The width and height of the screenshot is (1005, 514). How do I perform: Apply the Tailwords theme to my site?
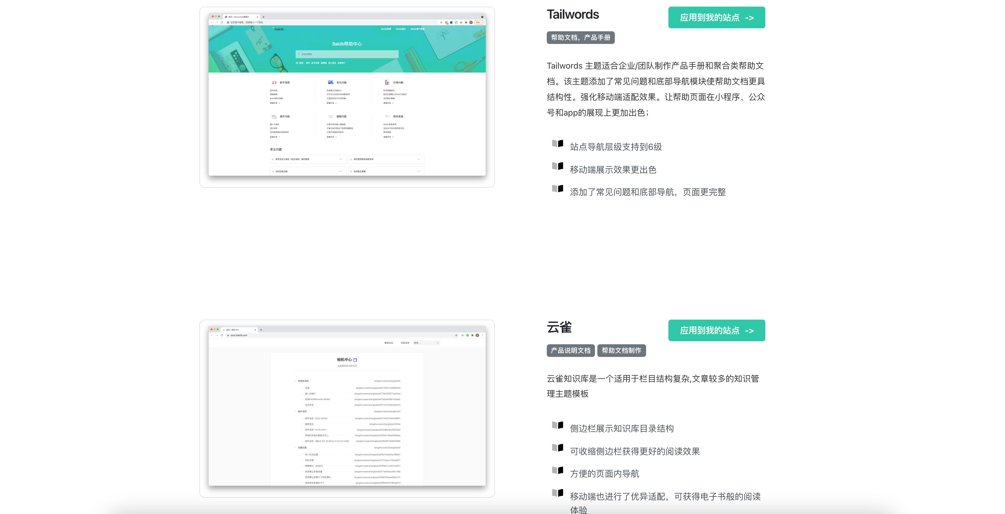pos(716,17)
